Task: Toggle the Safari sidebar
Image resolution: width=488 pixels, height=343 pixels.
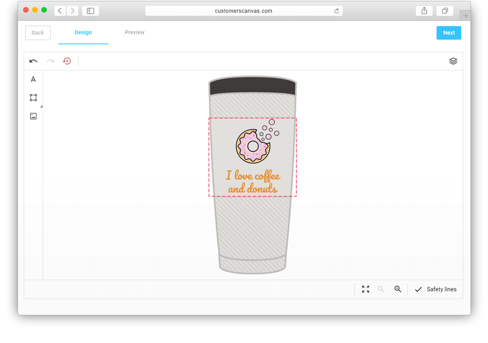Action: [x=90, y=11]
